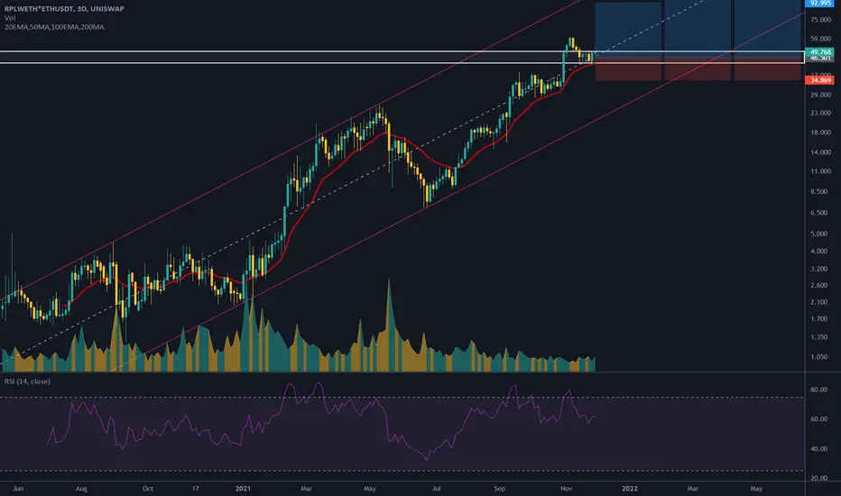Click the red 34.869 stop price tag
841x496 pixels.
click(819, 80)
